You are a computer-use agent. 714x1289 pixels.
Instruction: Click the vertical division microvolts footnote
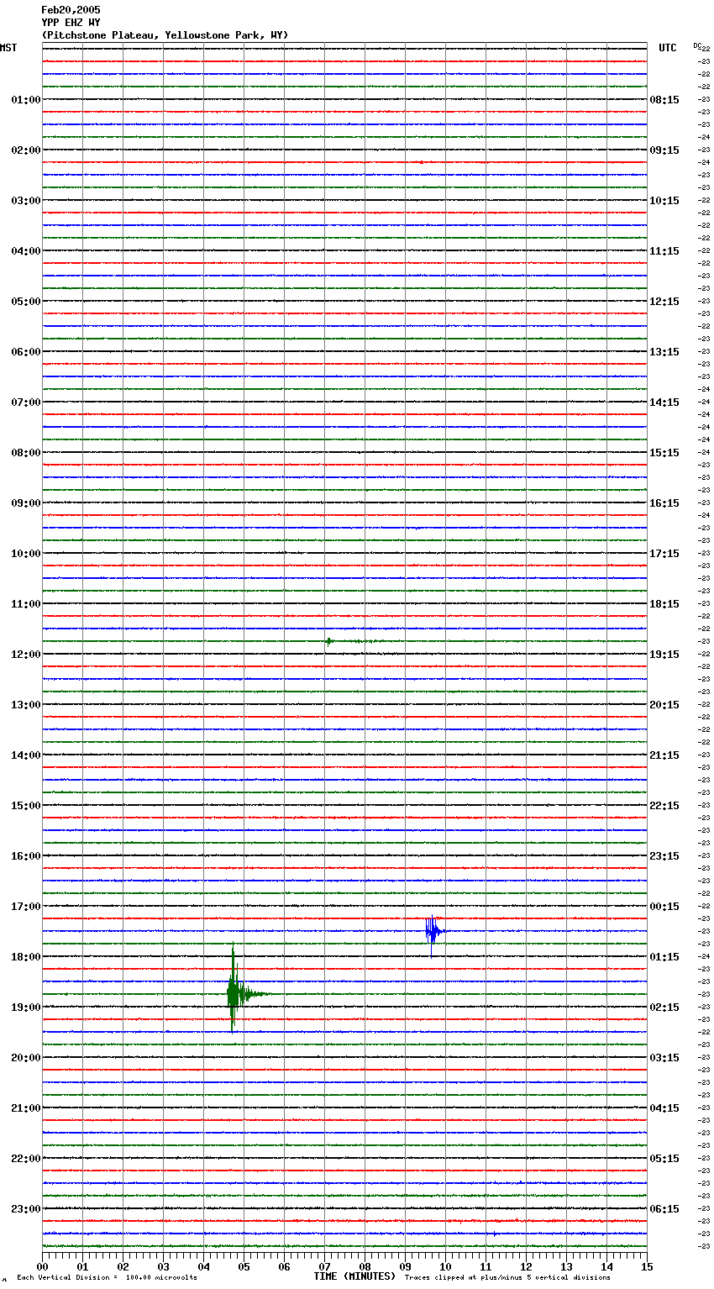[x=107, y=1278]
